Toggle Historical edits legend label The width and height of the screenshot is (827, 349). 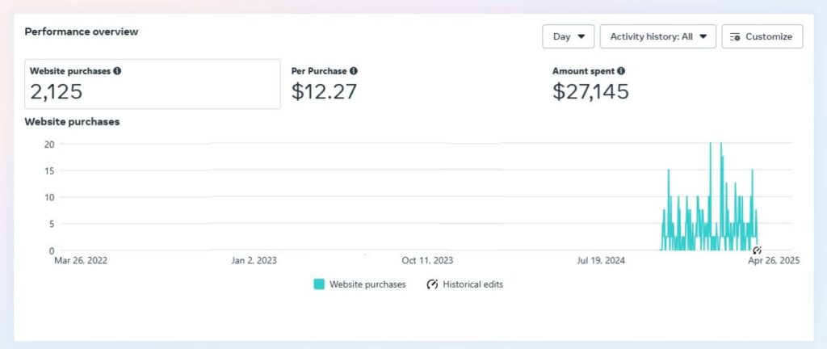pos(472,284)
